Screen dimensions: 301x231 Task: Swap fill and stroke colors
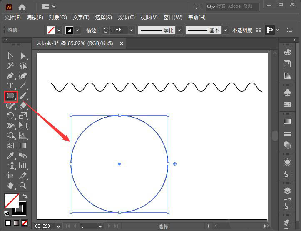[25, 196]
